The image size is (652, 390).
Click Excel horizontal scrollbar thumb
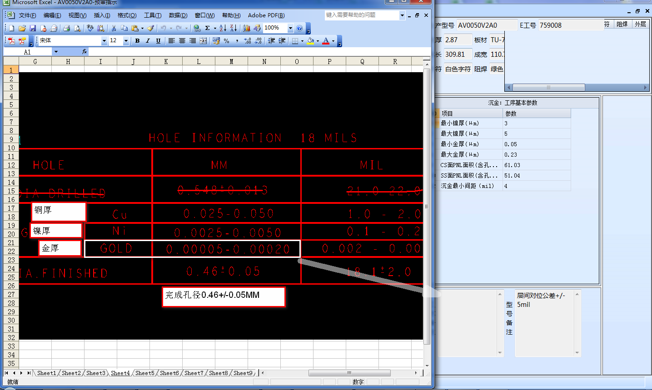click(x=349, y=373)
